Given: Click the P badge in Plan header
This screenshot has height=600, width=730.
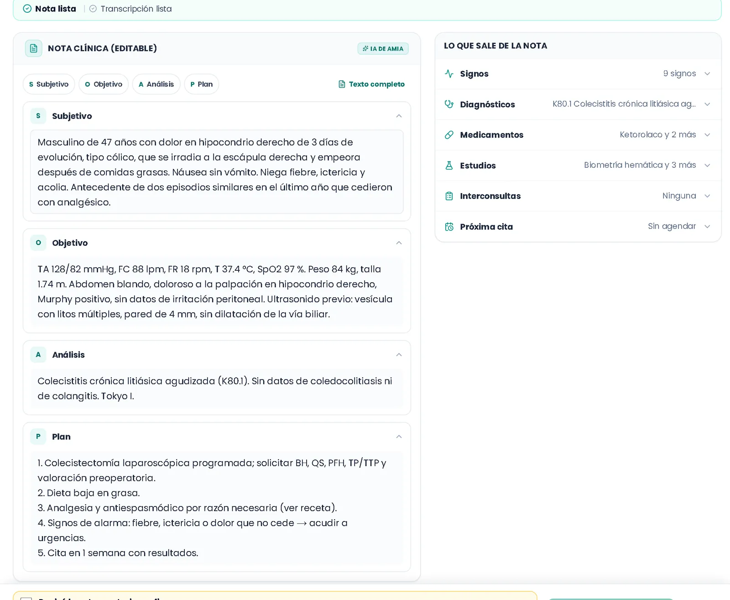Looking at the screenshot, I should pos(38,437).
